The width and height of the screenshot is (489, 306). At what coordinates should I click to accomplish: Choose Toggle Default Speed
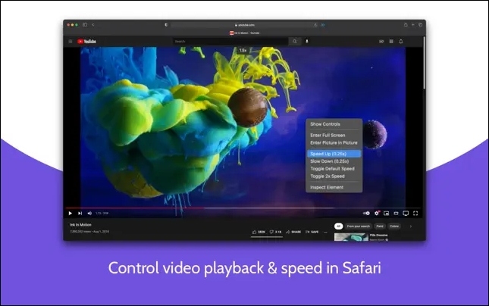tap(334, 169)
